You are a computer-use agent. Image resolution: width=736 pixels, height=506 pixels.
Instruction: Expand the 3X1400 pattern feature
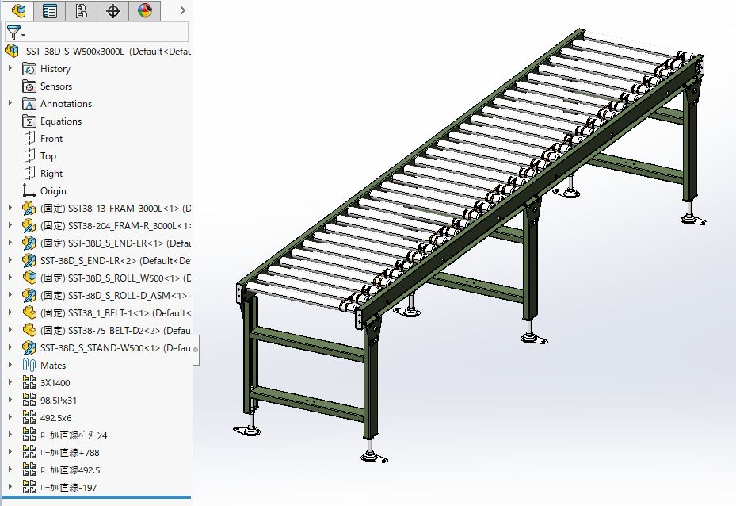point(10,382)
